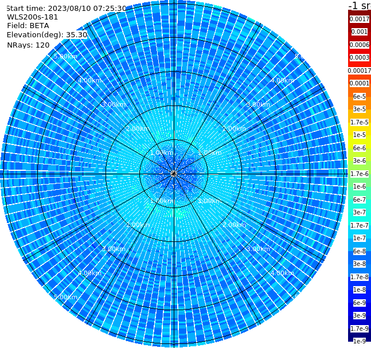Click the lidar origin at the plot center
This screenshot has height=348, width=371.
pyautogui.click(x=174, y=174)
